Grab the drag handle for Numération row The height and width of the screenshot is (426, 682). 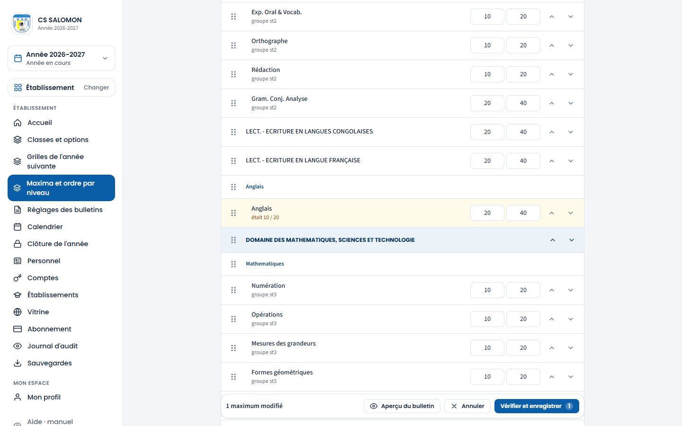click(233, 290)
